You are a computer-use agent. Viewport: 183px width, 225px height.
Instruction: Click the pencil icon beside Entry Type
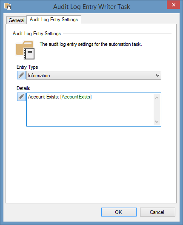pyautogui.click(x=21, y=75)
